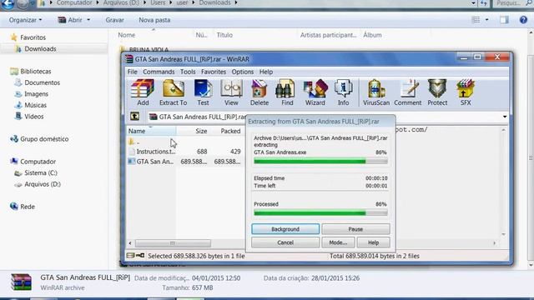Launch the Wizard tool
534x300 pixels.
[315, 92]
